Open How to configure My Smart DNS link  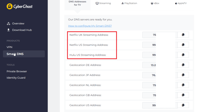[x=90, y=26]
